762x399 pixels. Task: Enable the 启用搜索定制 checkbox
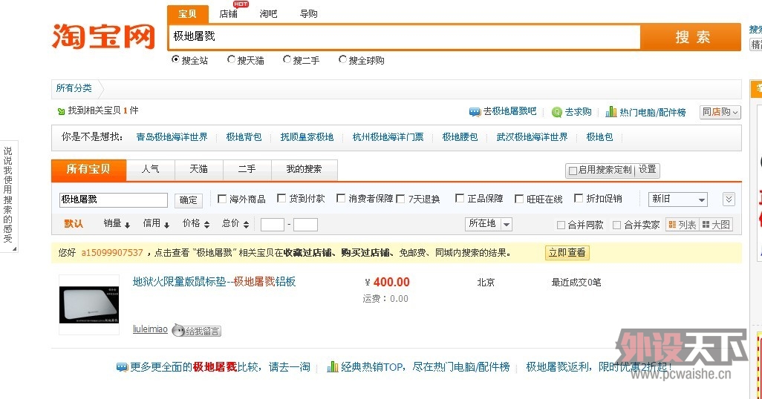point(573,171)
